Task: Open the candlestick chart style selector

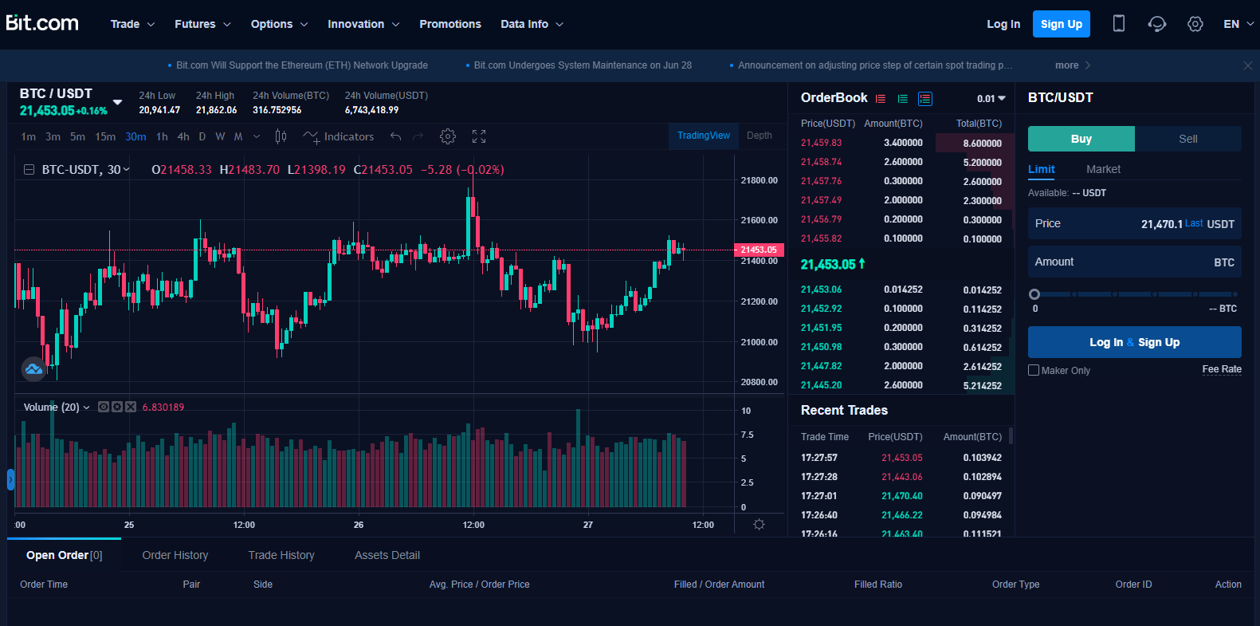Action: point(281,136)
